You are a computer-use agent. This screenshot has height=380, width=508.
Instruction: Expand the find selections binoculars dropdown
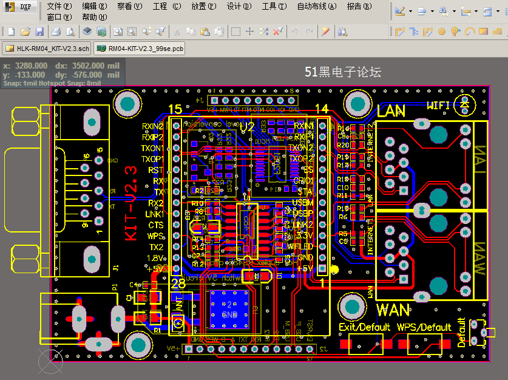pyautogui.click(x=454, y=12)
